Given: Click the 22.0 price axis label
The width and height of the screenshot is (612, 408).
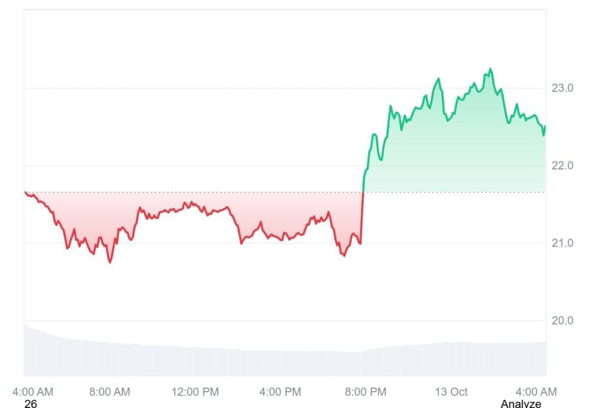Looking at the screenshot, I should tap(562, 165).
